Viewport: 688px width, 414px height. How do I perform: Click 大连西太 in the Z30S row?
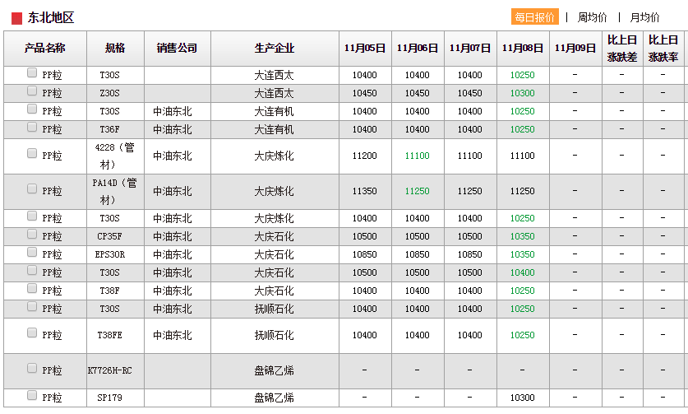click(x=275, y=93)
